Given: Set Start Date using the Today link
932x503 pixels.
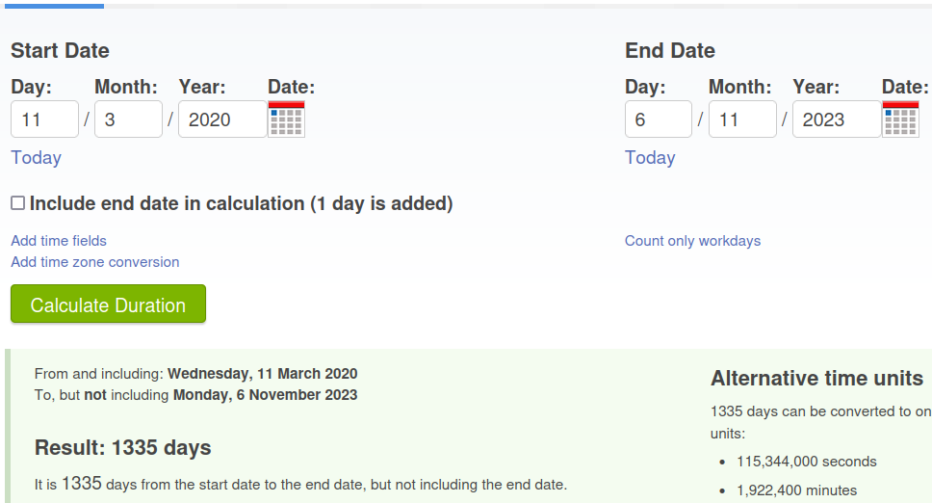Looking at the screenshot, I should 37,158.
